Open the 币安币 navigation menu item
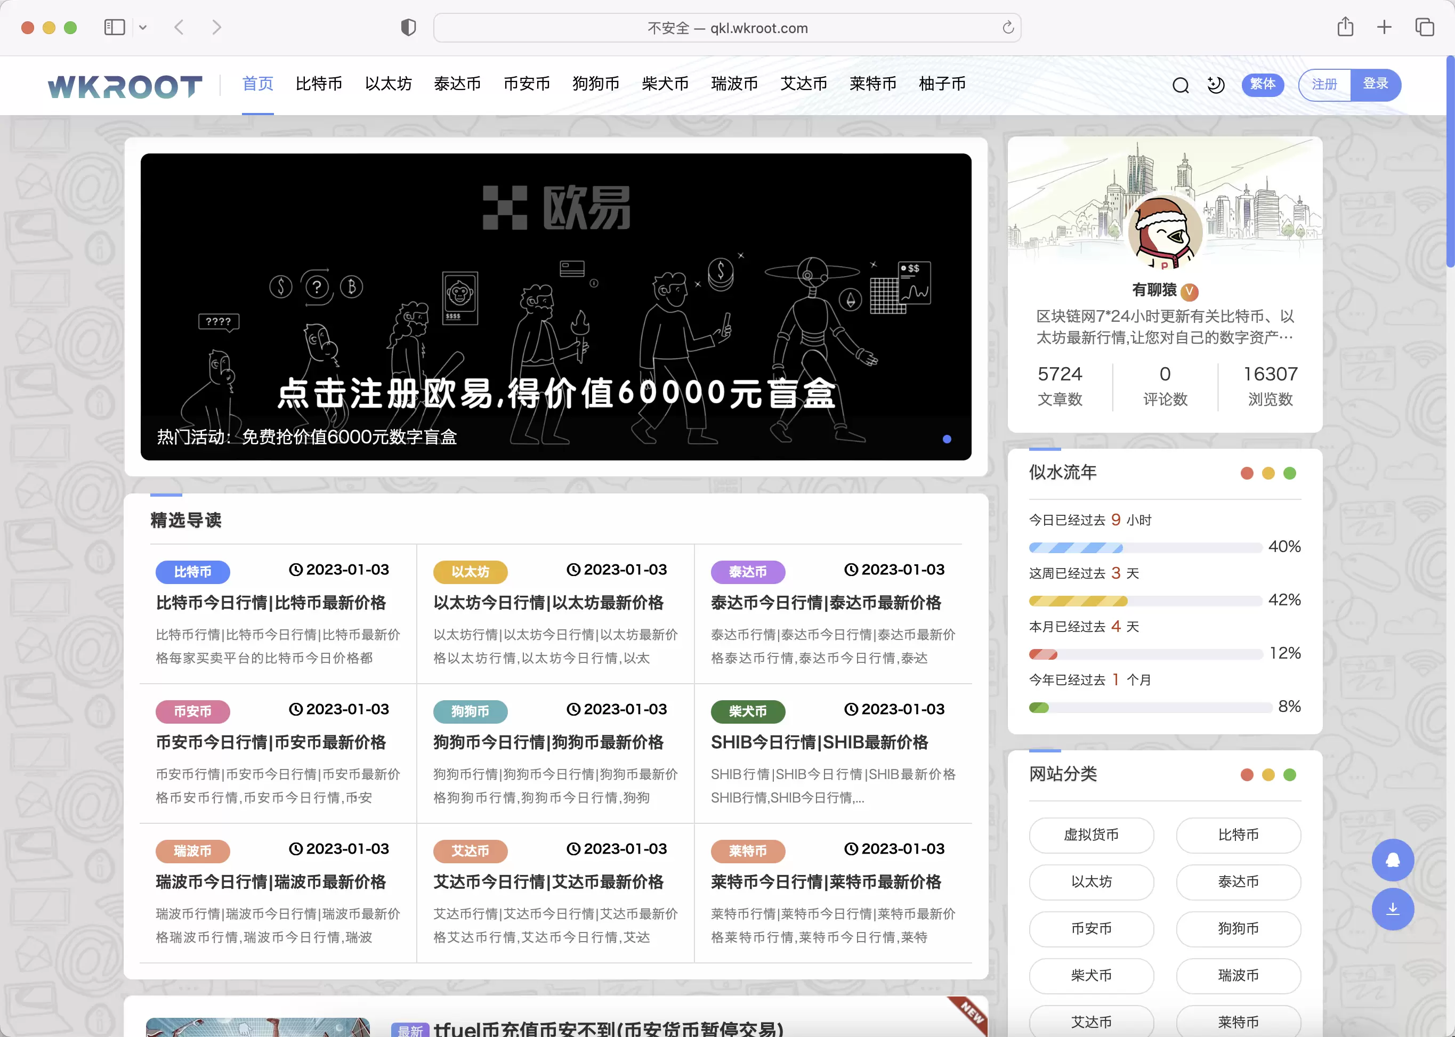This screenshot has height=1037, width=1455. tap(527, 84)
